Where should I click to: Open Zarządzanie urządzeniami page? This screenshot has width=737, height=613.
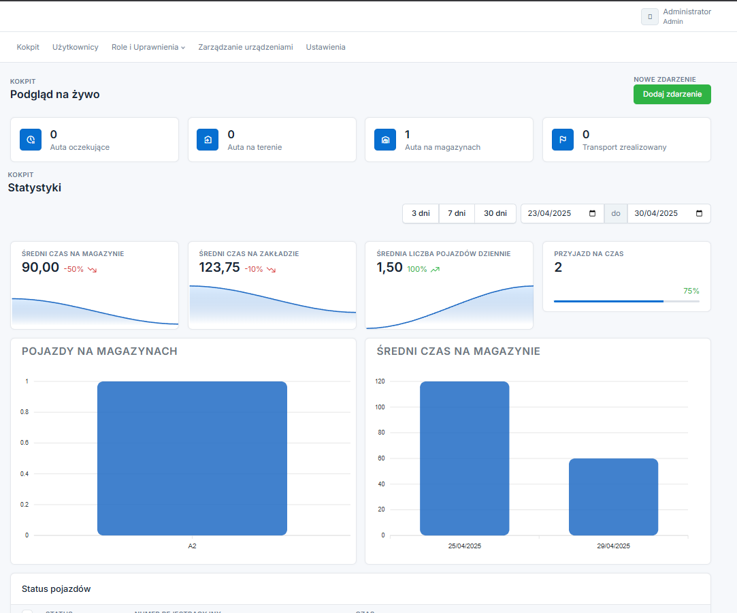pos(245,47)
